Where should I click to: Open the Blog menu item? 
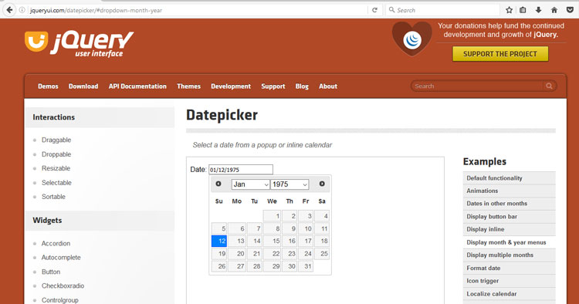tap(302, 86)
